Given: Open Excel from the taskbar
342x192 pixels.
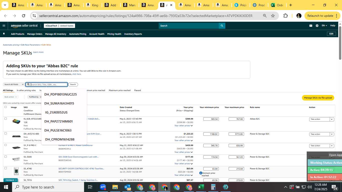Looking at the screenshot, I should click(x=201, y=187).
